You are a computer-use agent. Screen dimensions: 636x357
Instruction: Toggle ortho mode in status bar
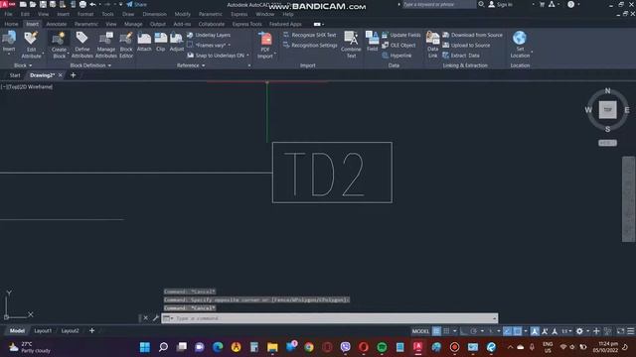(x=464, y=331)
